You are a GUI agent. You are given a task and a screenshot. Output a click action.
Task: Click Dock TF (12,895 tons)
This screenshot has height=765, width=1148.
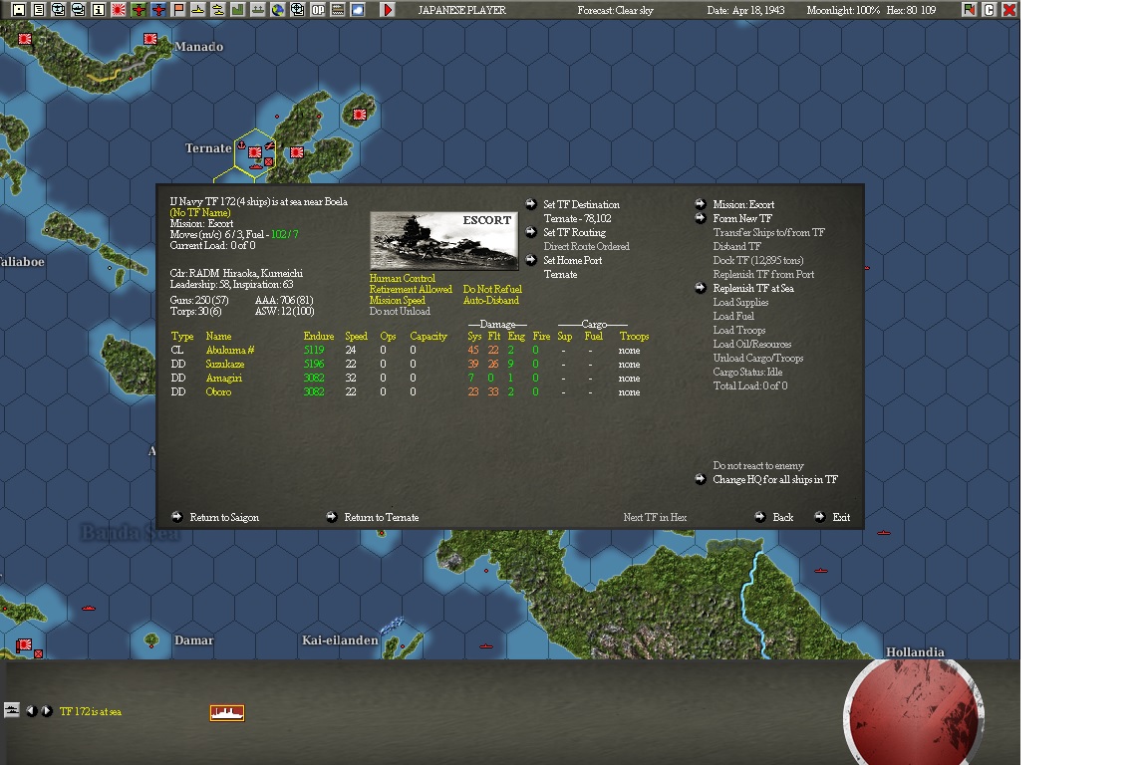[758, 260]
